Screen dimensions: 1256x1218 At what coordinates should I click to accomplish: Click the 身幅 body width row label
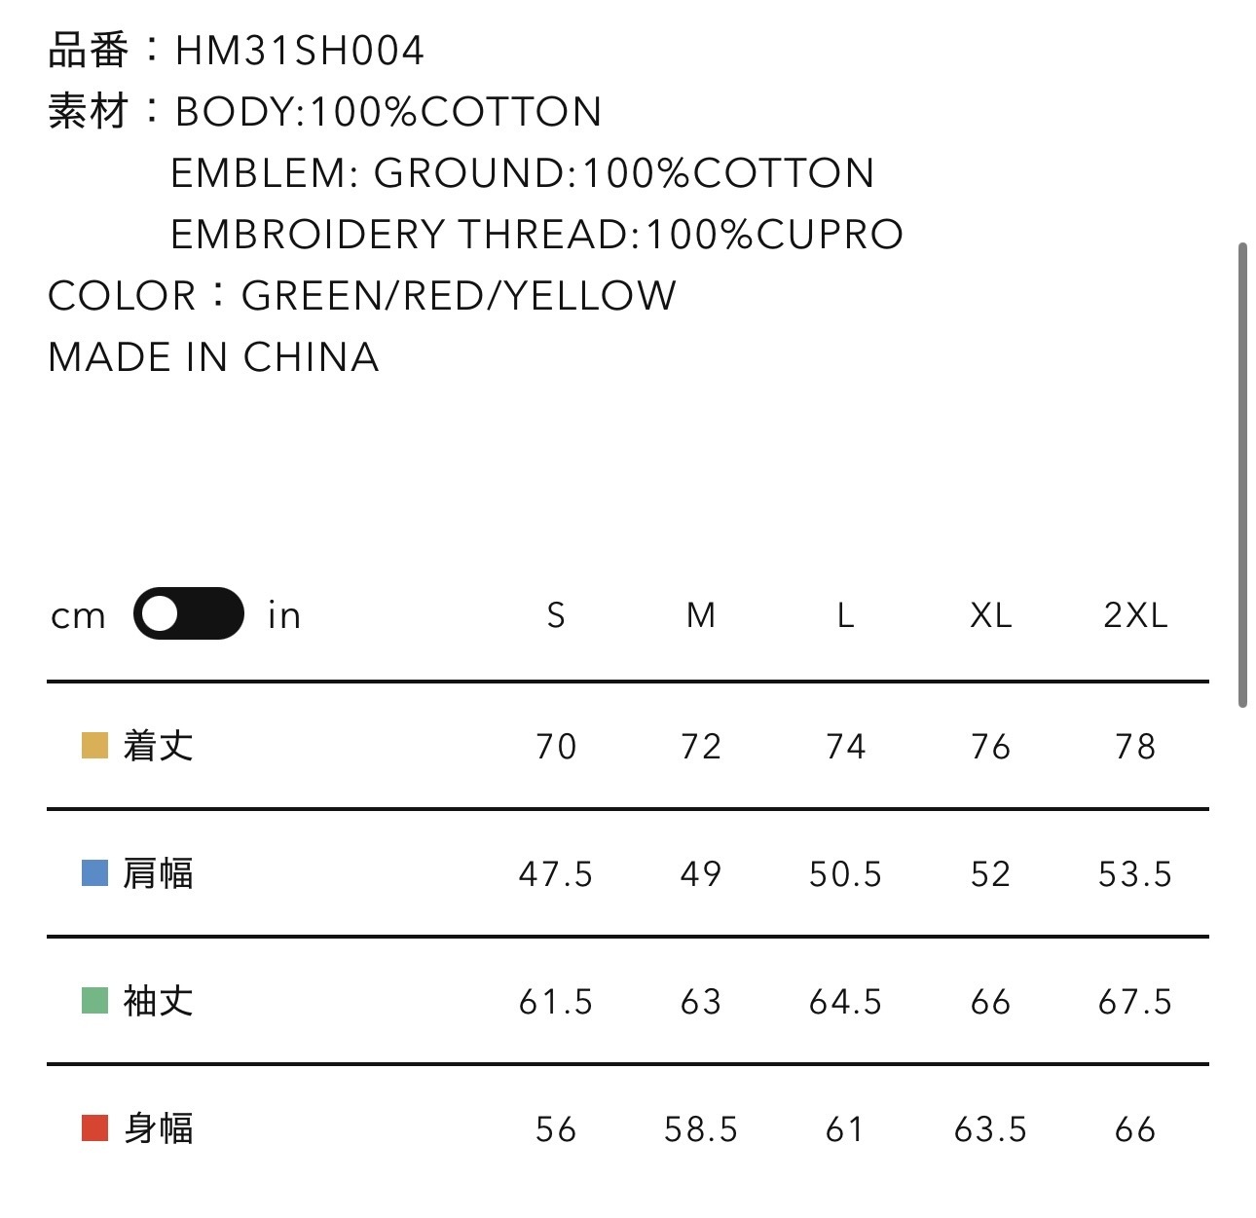(159, 1128)
